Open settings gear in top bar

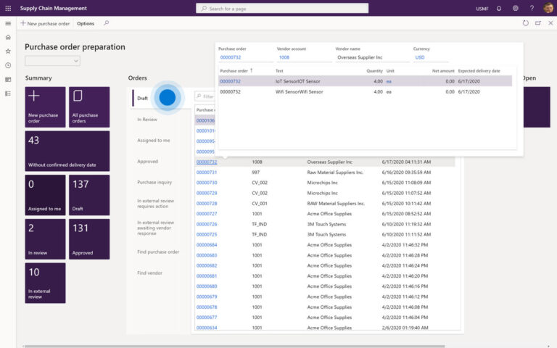coord(515,8)
